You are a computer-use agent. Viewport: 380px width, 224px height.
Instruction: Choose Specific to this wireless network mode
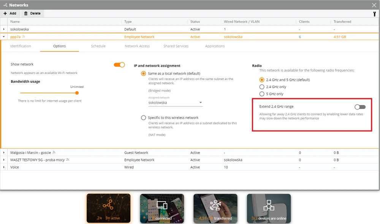144,118
